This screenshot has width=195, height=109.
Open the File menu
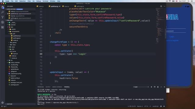pos(12,1)
